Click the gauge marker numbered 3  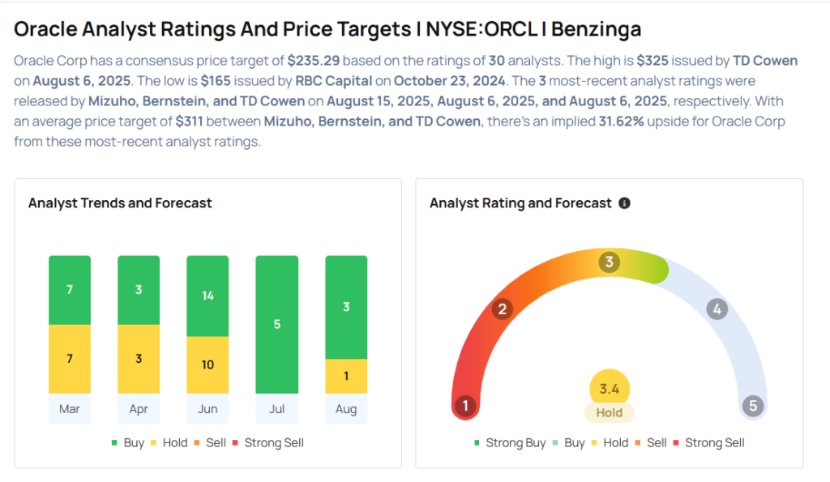[x=609, y=262]
